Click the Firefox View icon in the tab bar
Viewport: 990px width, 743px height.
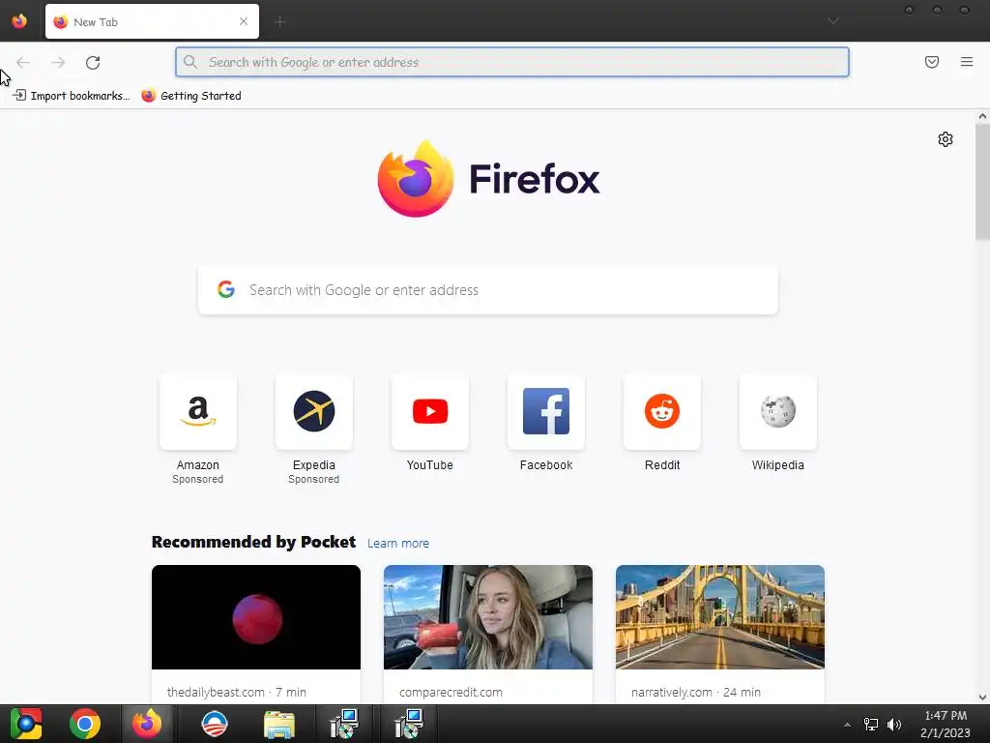tap(19, 21)
